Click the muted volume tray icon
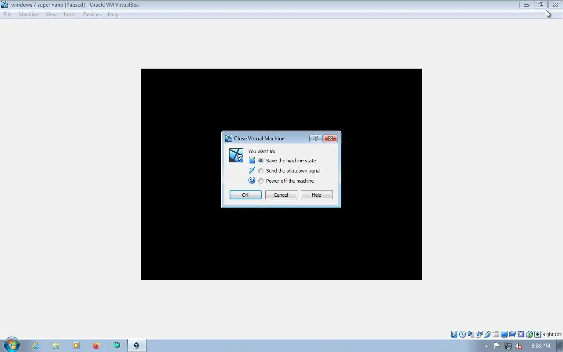This screenshot has height=352, width=563. tap(519, 346)
